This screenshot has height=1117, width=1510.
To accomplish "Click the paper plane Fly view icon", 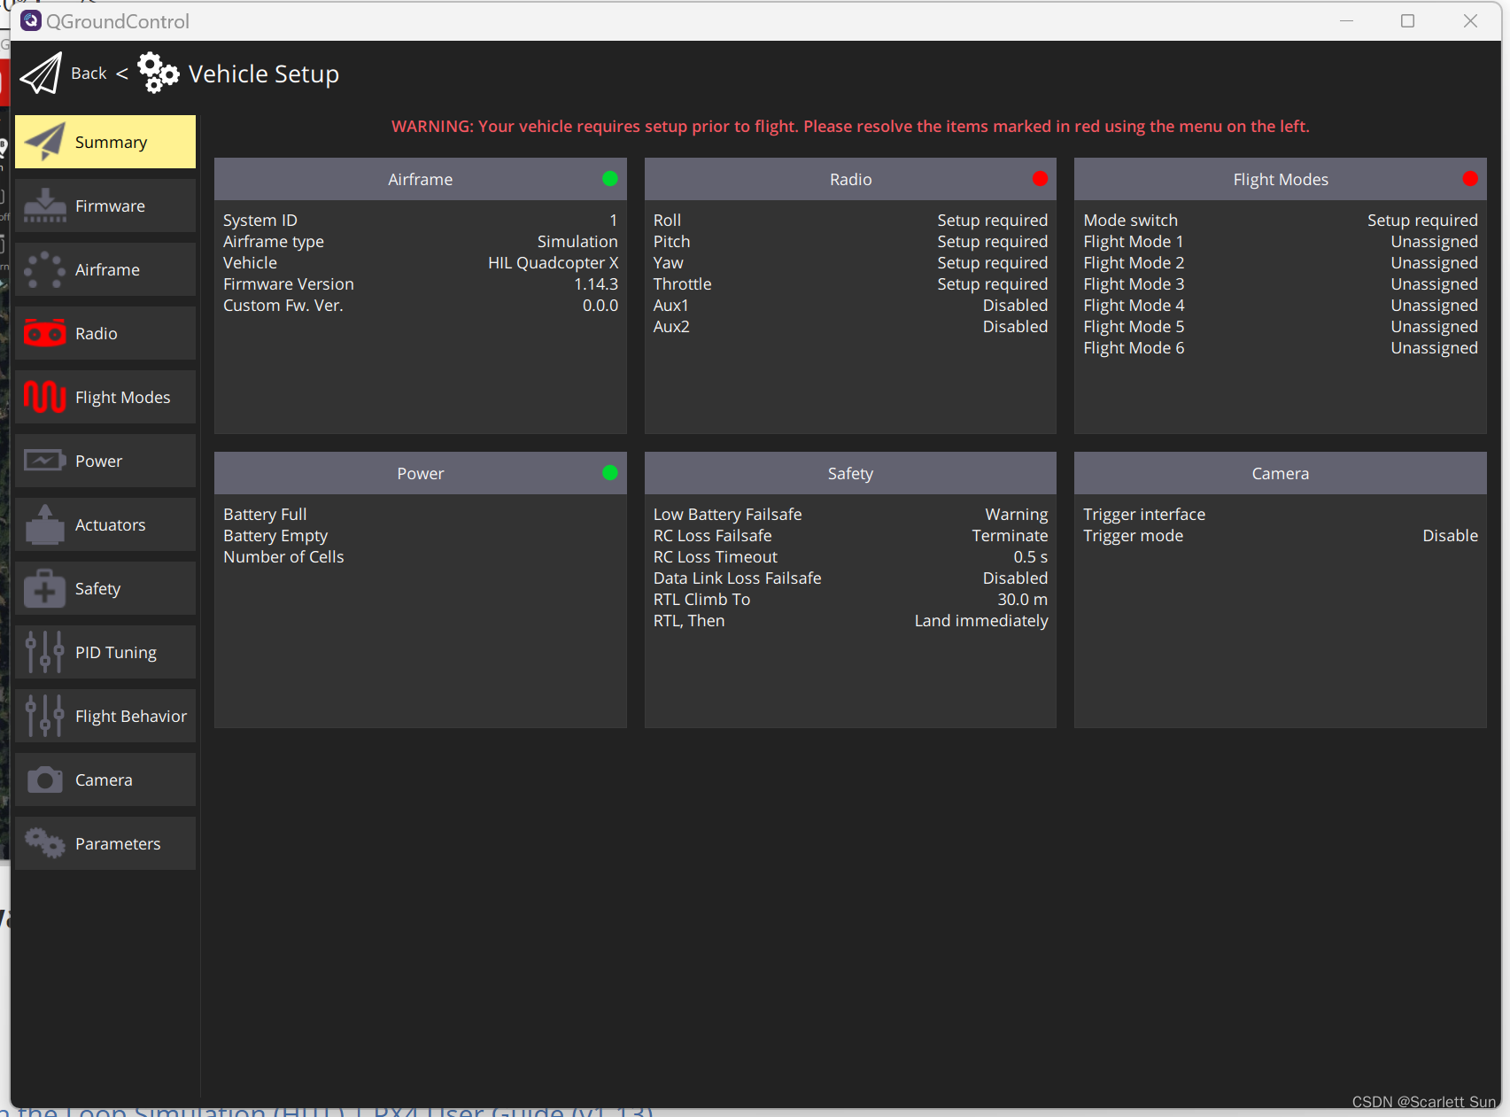I will tap(41, 74).
